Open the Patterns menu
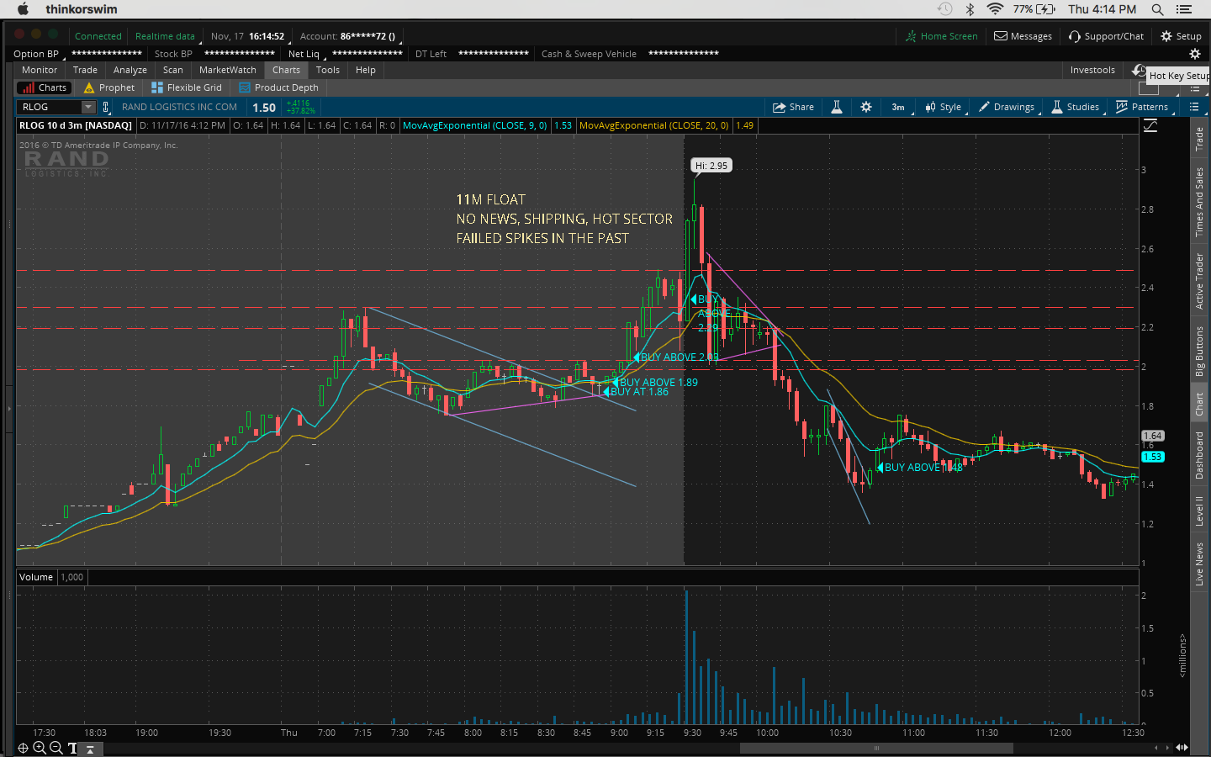Screen dimensions: 1211x757 (1142, 107)
